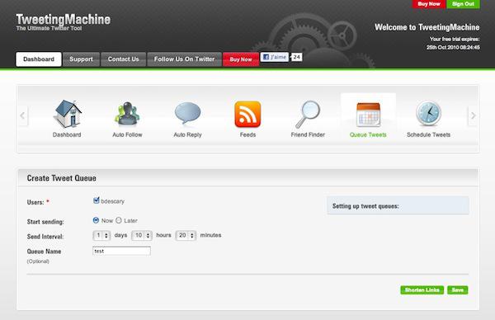Open the Support tab

(81, 59)
